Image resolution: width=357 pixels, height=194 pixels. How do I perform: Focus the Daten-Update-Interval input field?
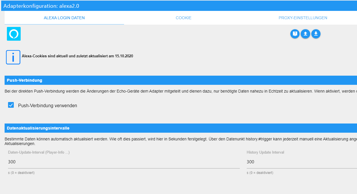click(x=124, y=162)
